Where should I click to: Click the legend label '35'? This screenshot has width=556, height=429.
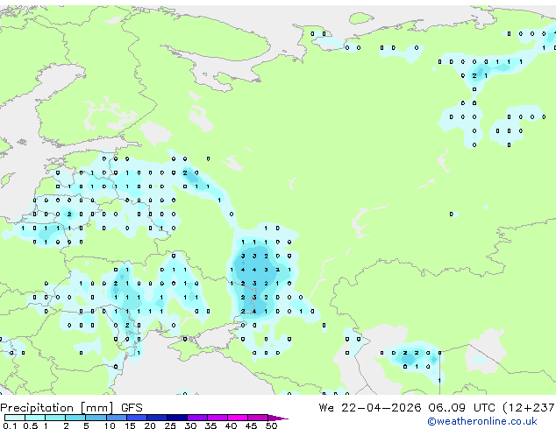(x=210, y=425)
